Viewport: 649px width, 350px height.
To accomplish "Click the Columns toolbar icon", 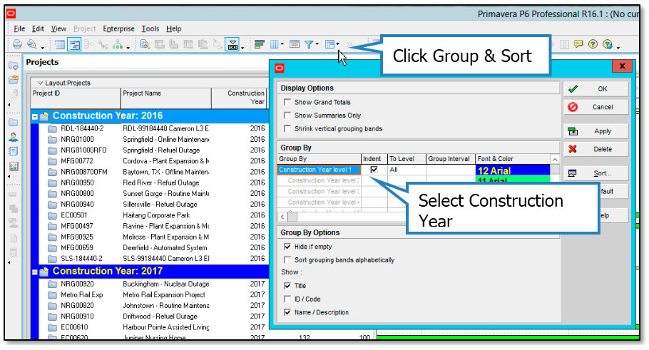I will point(275,44).
